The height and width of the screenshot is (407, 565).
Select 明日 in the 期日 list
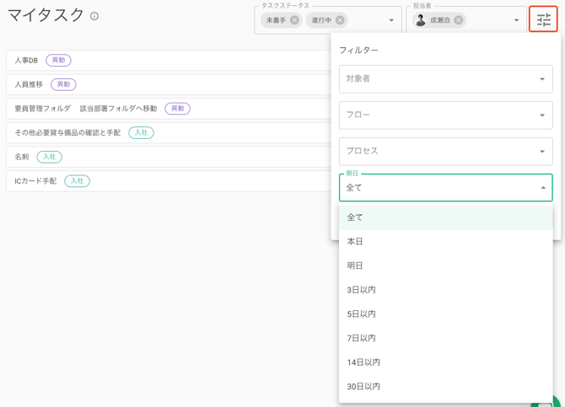446,265
